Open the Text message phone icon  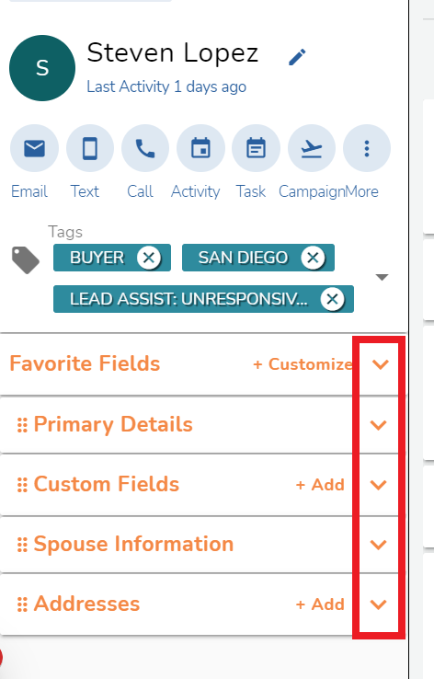click(x=90, y=148)
